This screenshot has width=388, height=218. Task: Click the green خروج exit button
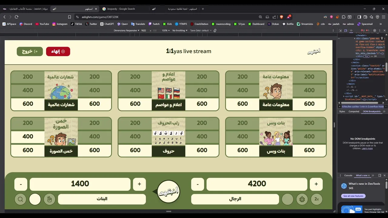click(x=30, y=51)
